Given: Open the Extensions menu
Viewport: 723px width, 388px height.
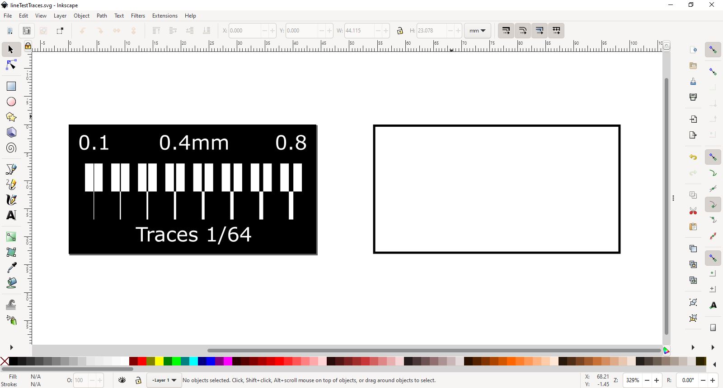Looking at the screenshot, I should point(164,16).
